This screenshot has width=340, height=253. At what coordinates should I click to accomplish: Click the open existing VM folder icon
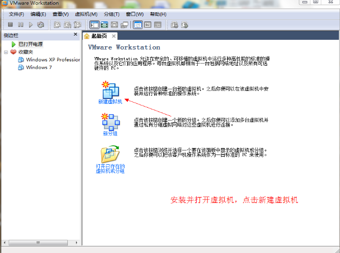(x=110, y=154)
